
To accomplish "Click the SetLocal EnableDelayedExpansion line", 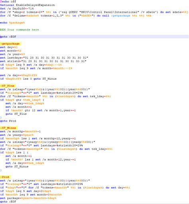I will point(28,5).
